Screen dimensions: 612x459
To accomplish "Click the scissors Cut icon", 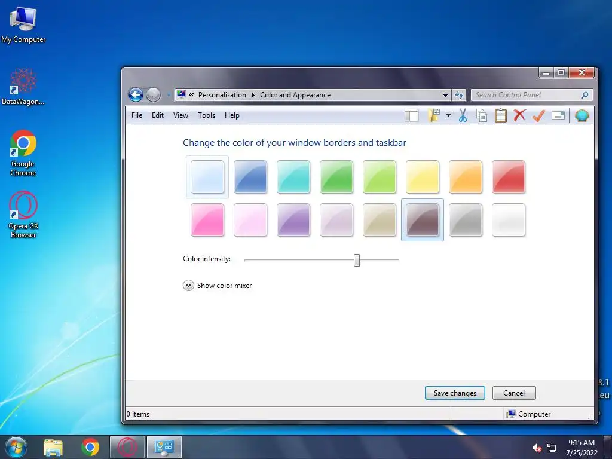I will [x=463, y=115].
